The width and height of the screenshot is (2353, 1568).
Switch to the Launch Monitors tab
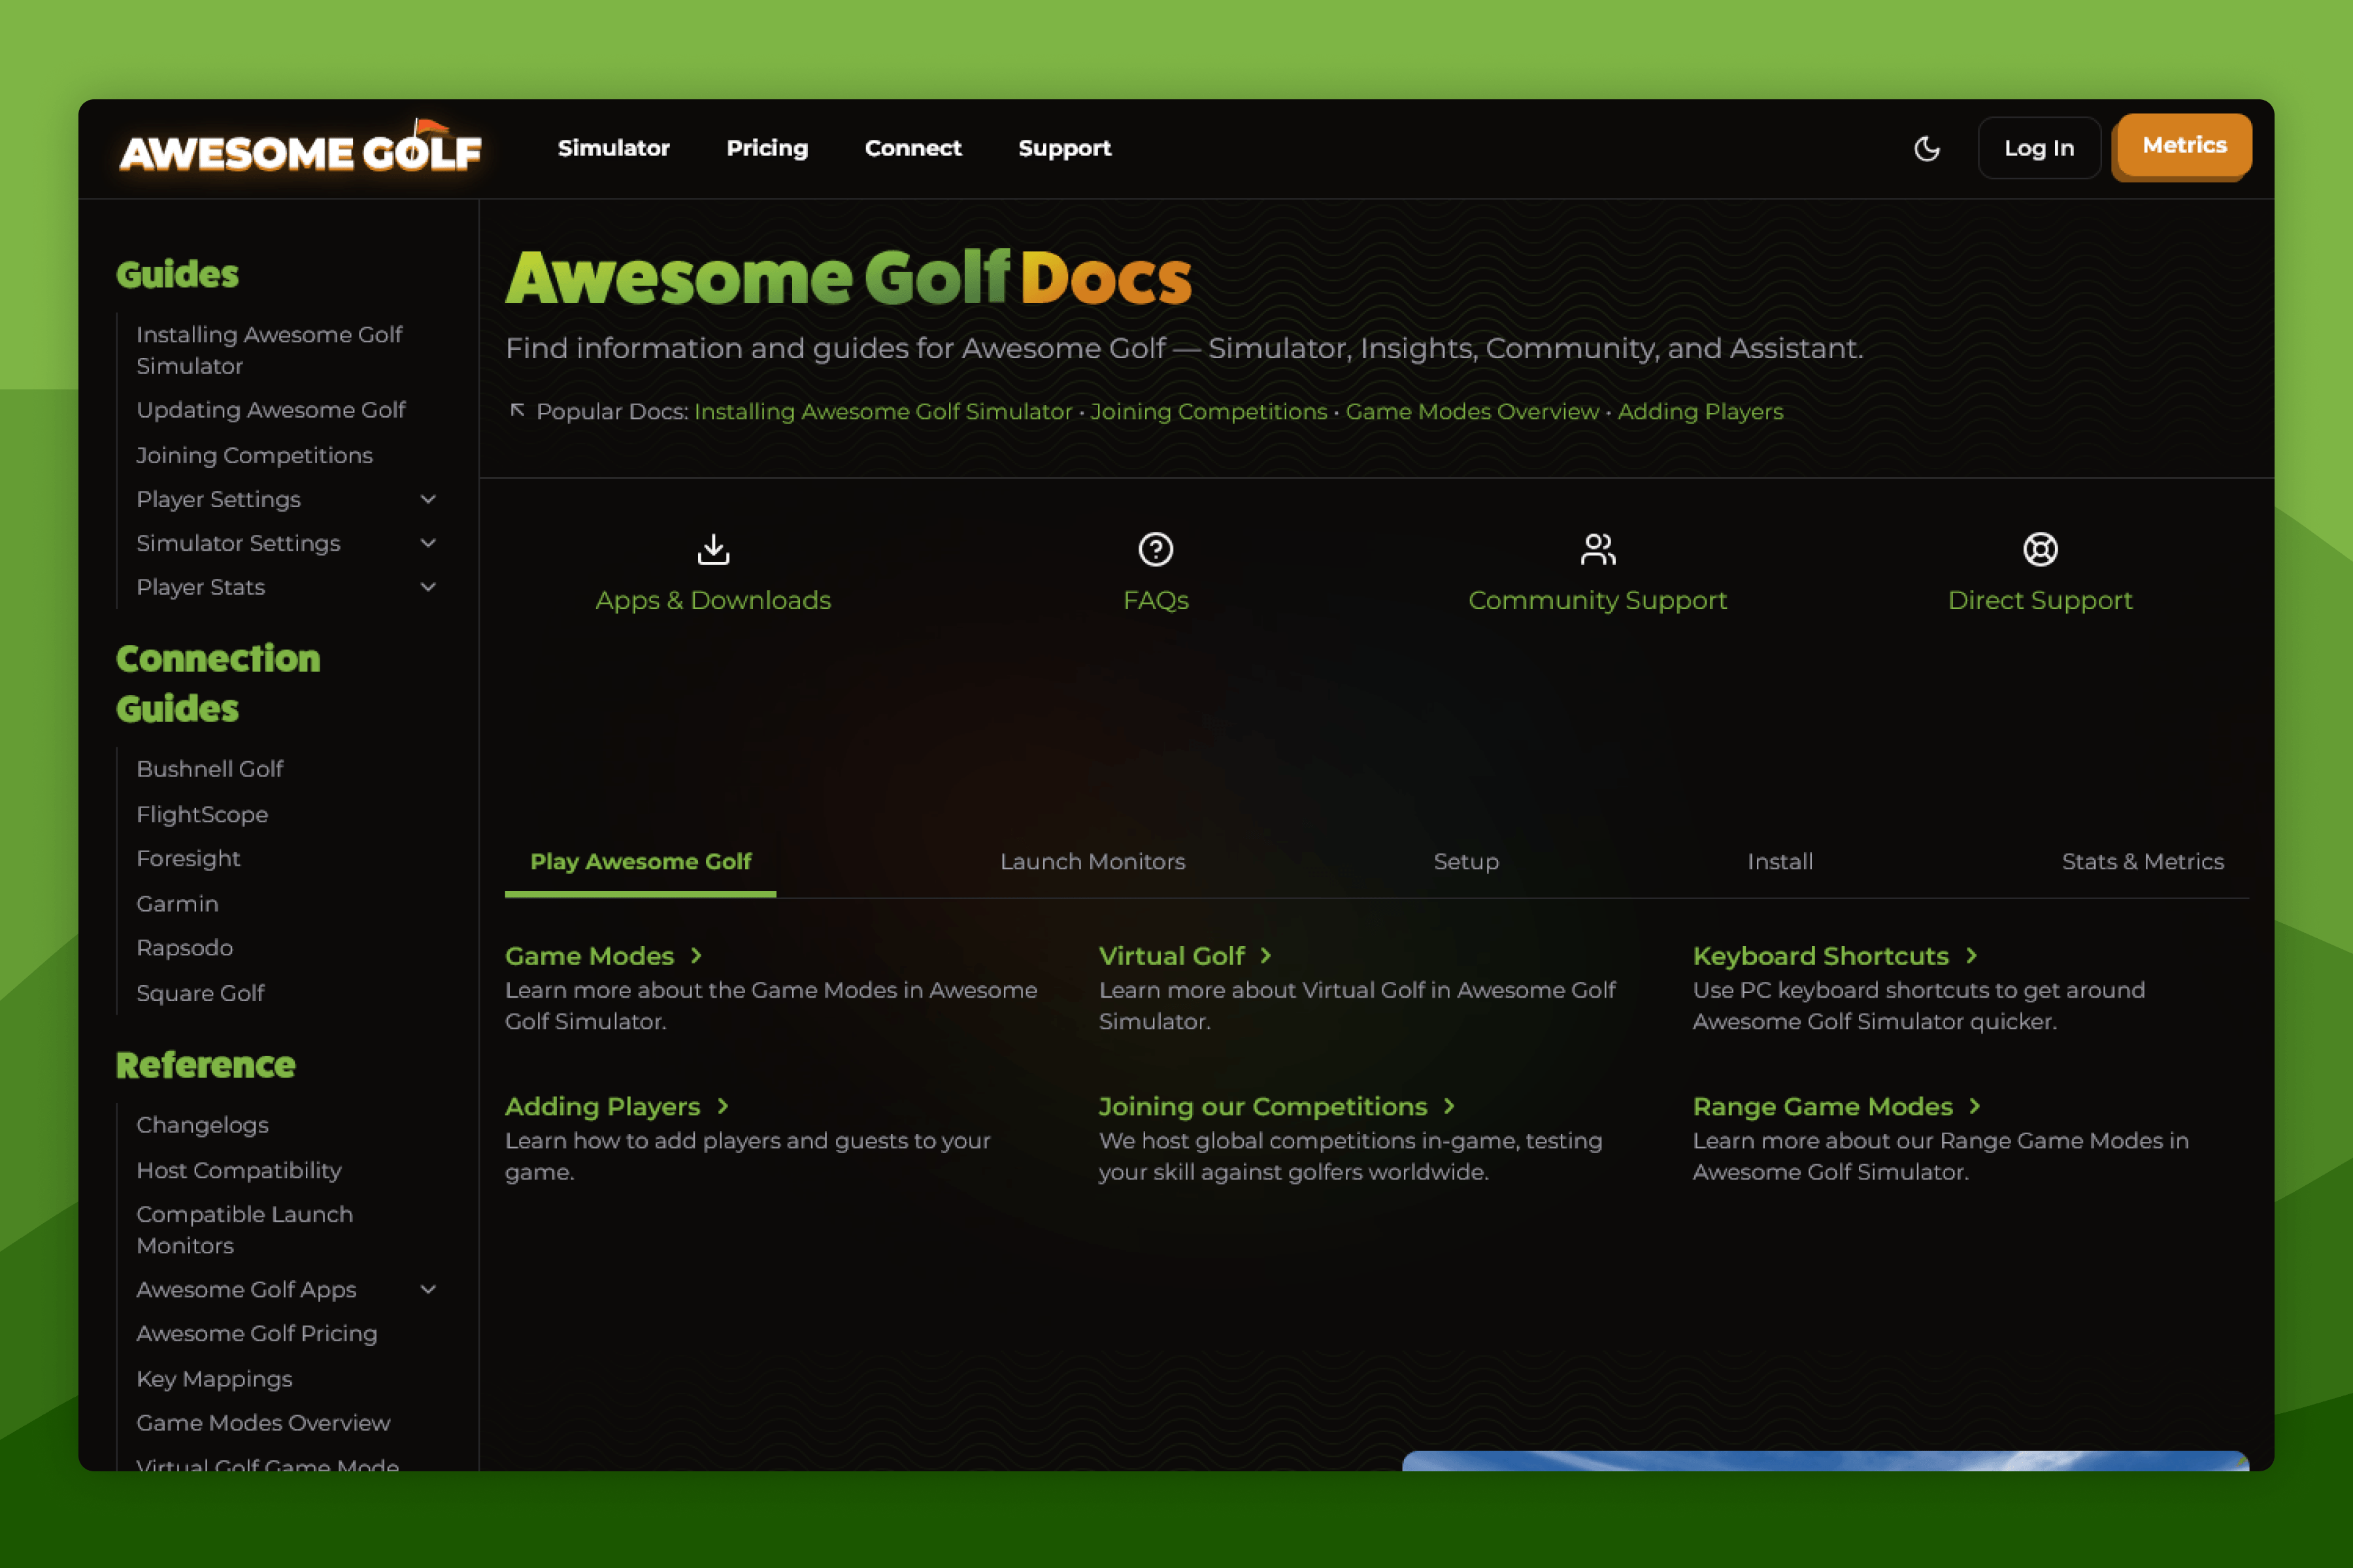1092,861
